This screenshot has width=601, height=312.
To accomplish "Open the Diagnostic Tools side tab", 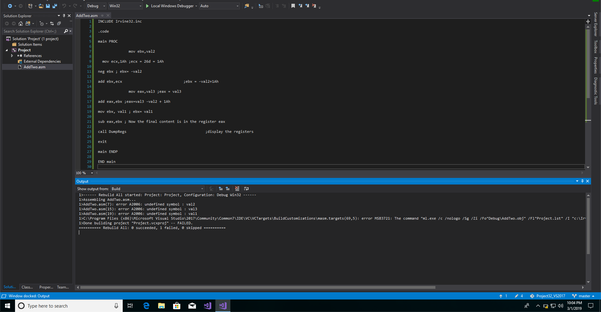I will (x=596, y=91).
